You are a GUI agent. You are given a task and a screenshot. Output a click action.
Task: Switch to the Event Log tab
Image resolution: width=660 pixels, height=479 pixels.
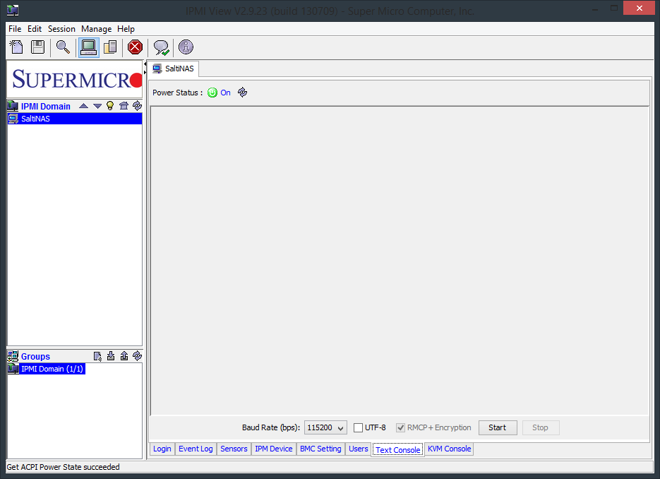[196, 449]
